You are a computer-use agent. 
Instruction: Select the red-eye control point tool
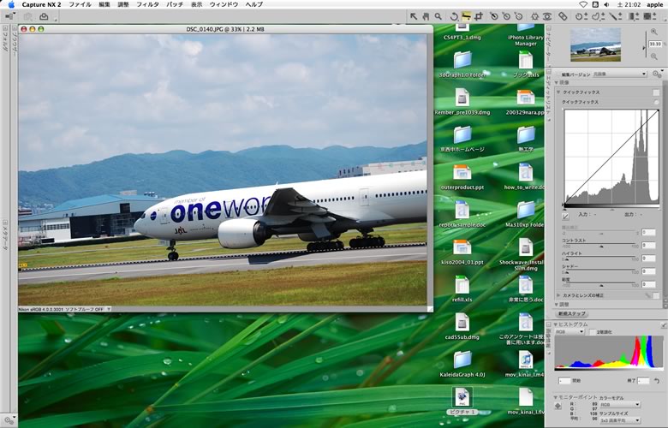pos(547,16)
